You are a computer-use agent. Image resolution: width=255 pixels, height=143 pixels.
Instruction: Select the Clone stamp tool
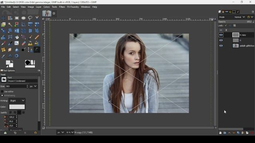30,43
